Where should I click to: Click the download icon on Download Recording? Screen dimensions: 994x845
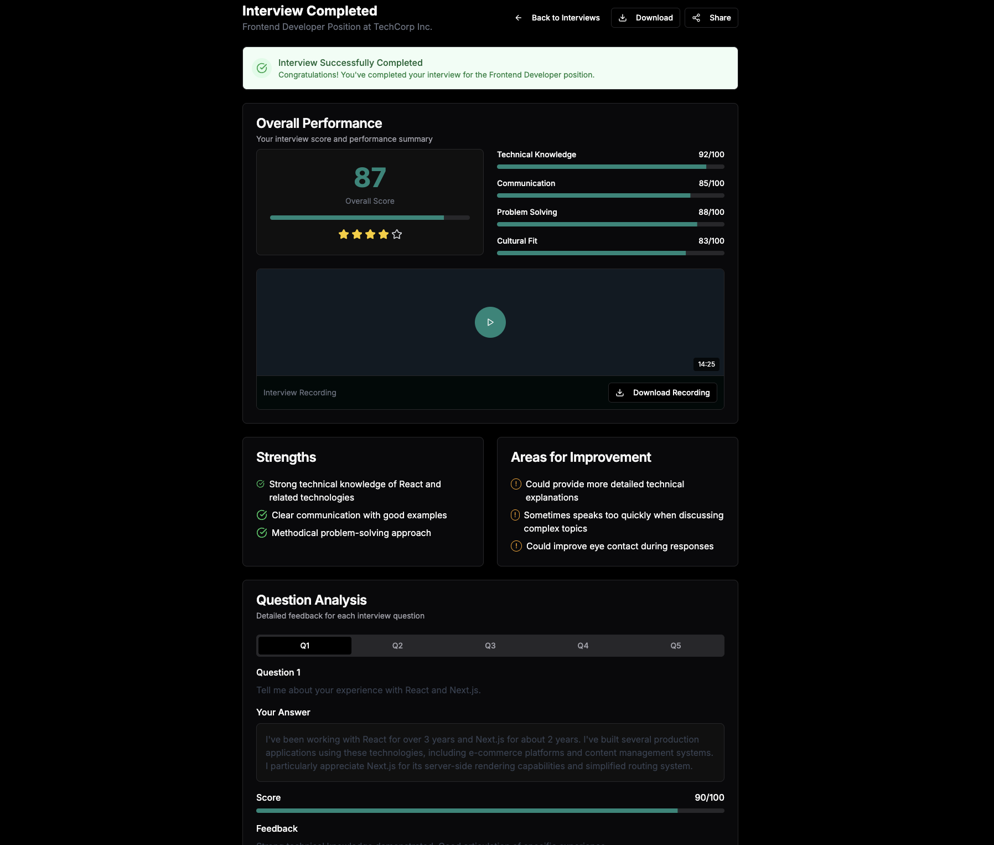tap(621, 393)
